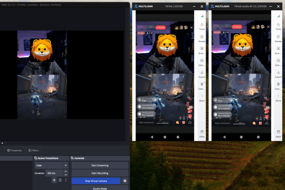The width and height of the screenshot is (285, 190).
Task: Tap gift icon in TikTok 223120 live
Action: pyautogui.click(x=184, y=122)
